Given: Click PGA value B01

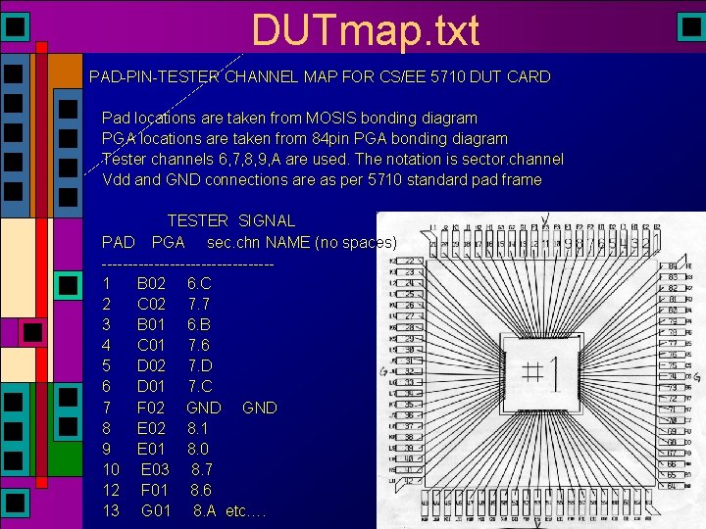Looking at the screenshot, I should click(151, 325).
